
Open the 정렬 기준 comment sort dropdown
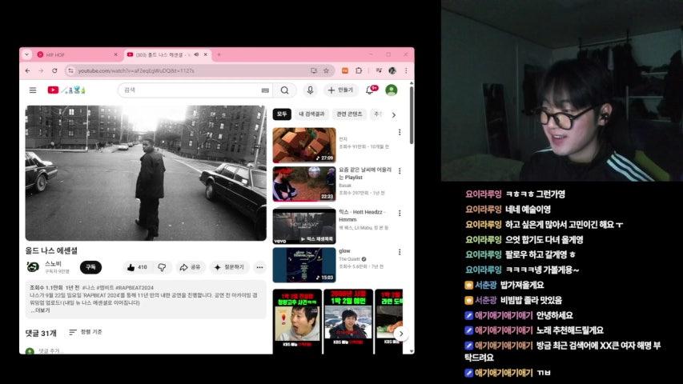pos(85,332)
